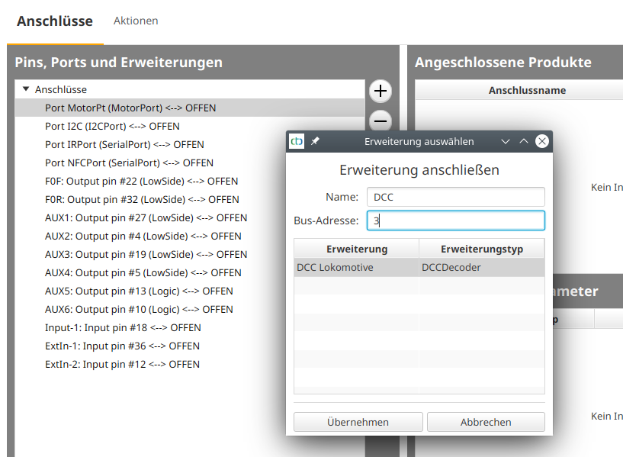Minimize dialog with the down-chevron icon
Screen dimensions: 623x457
click(x=505, y=141)
